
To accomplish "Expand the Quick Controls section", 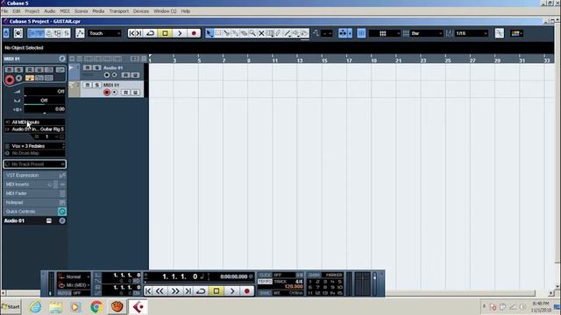I will [x=35, y=212].
